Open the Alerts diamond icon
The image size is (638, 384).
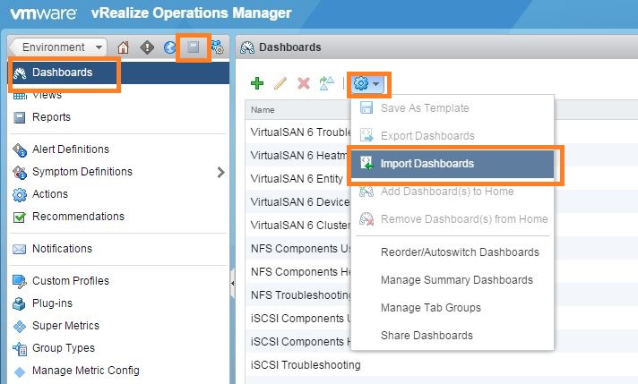[147, 47]
